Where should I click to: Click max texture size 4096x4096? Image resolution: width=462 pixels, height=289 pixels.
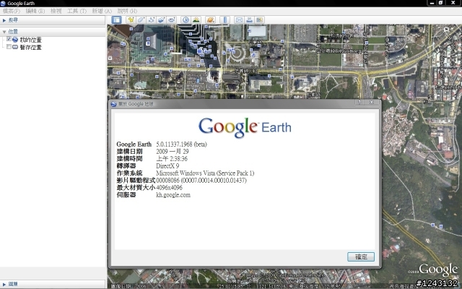[x=169, y=188]
